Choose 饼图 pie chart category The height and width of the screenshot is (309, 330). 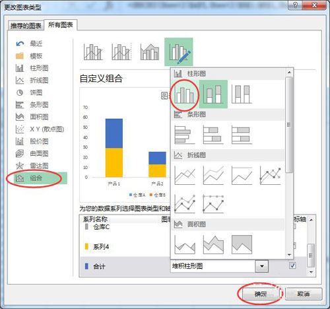click(40, 92)
